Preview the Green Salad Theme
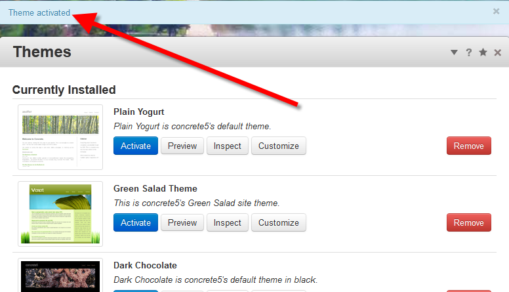The width and height of the screenshot is (509, 292). pos(182,222)
